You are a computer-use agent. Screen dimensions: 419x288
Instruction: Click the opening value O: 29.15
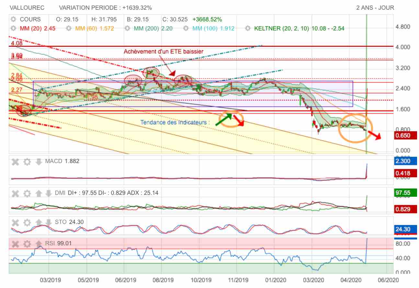(x=67, y=19)
